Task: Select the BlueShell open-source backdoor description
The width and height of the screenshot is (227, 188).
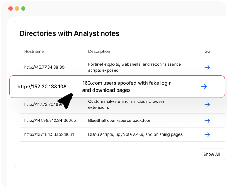Action: [119, 121]
